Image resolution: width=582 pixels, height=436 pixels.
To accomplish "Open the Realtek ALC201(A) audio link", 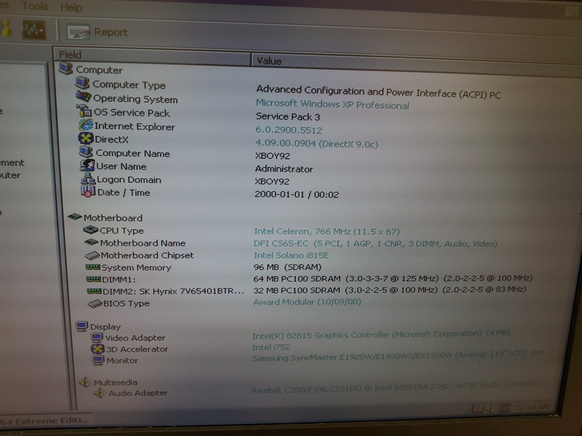I will pyautogui.click(x=399, y=387).
